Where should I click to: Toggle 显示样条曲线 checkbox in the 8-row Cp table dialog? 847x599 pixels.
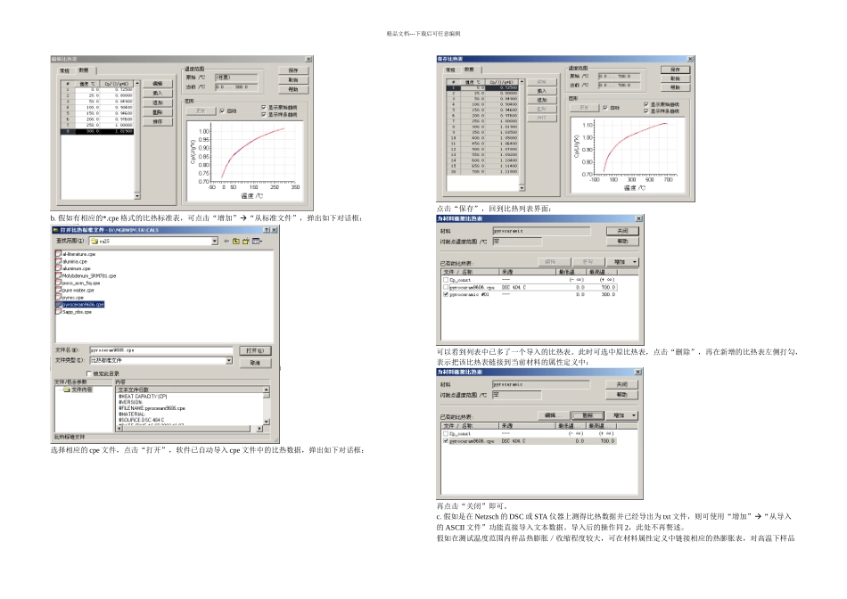coord(264,114)
